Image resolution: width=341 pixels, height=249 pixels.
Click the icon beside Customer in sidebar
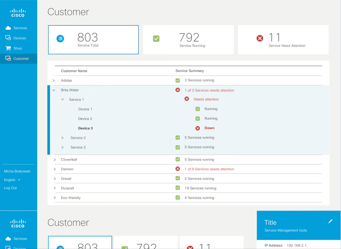(8, 58)
